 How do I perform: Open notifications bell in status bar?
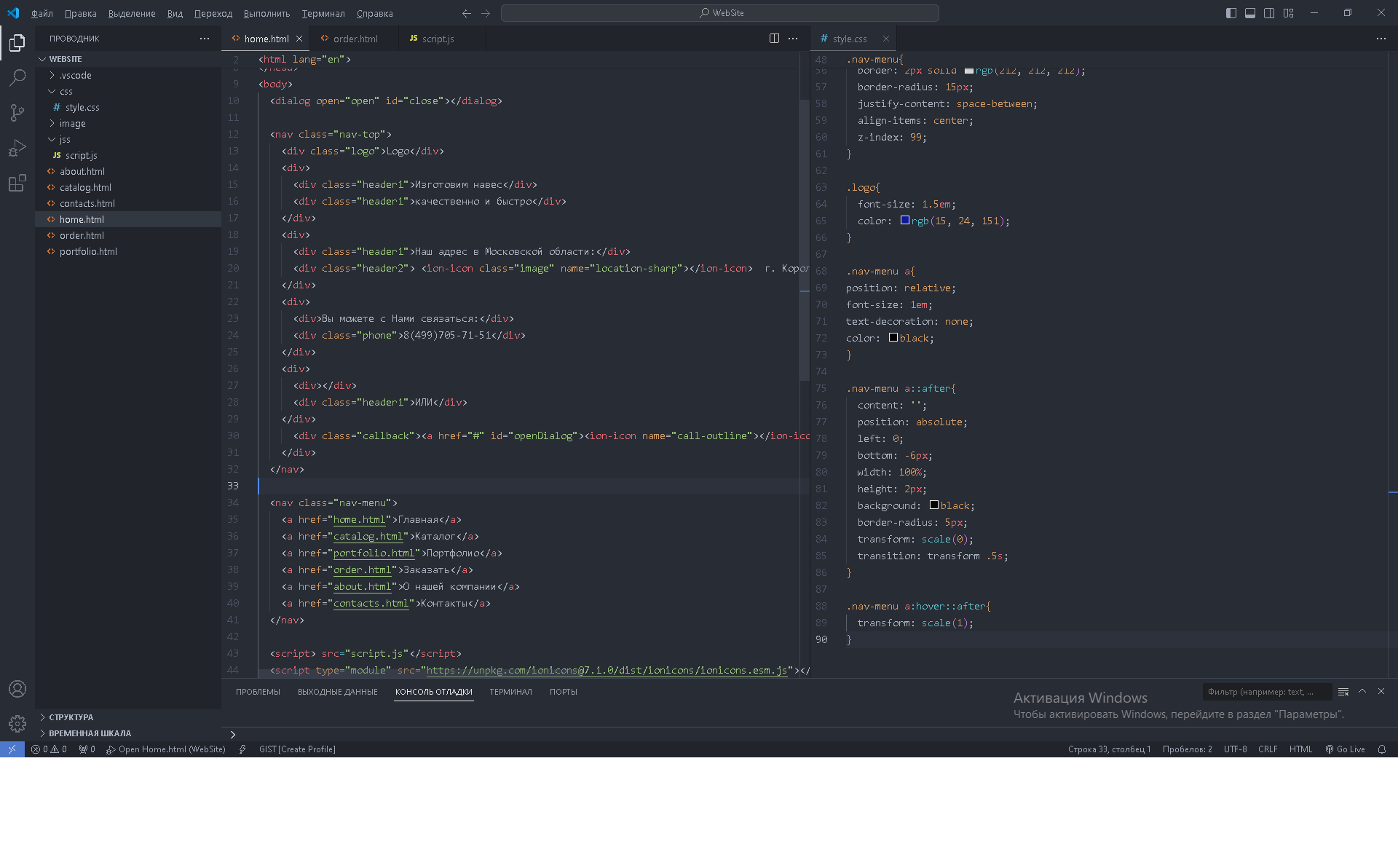[x=1381, y=749]
